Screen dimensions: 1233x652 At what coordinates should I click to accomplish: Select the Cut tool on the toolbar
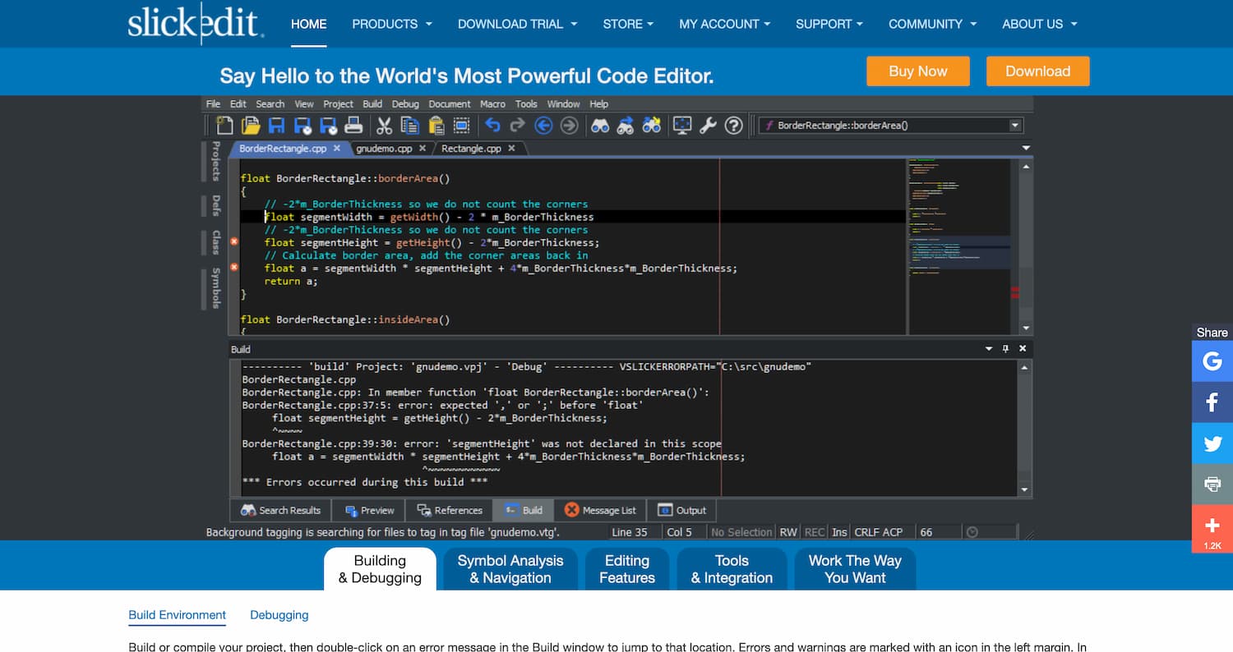(383, 125)
